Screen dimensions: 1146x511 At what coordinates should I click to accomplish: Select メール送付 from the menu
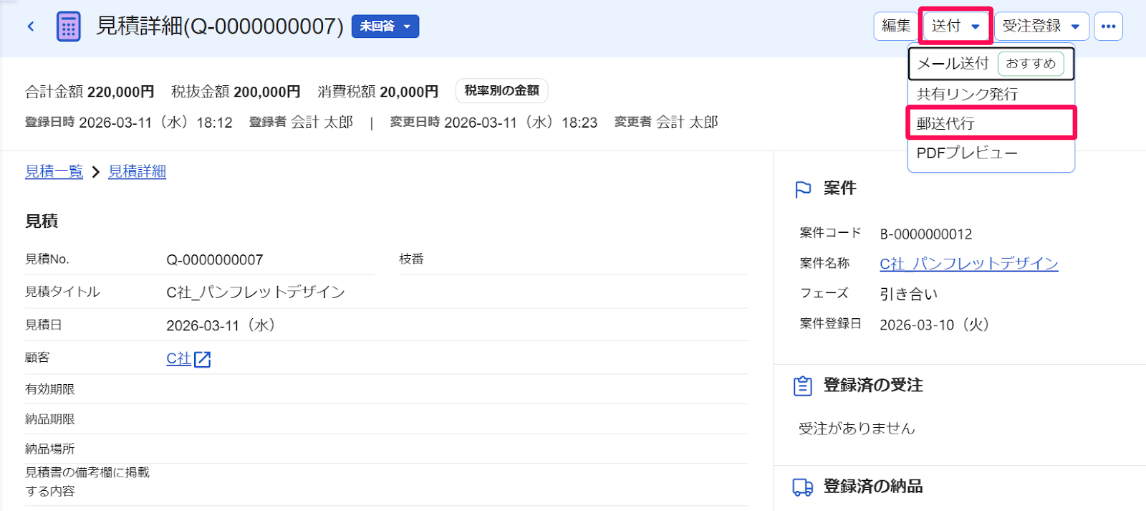(x=991, y=64)
